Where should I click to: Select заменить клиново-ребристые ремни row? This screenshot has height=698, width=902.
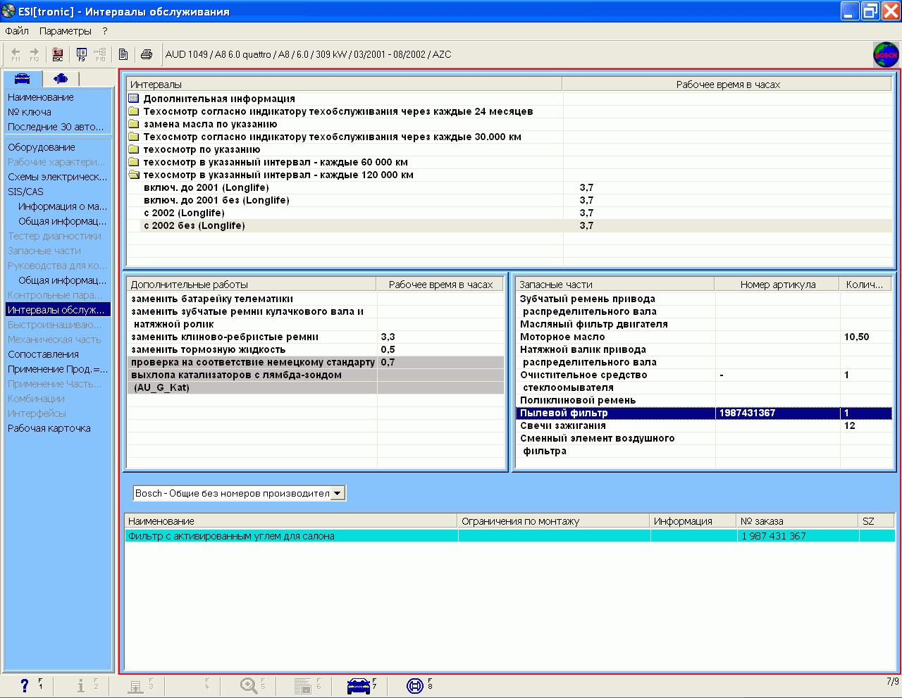pyautogui.click(x=316, y=337)
